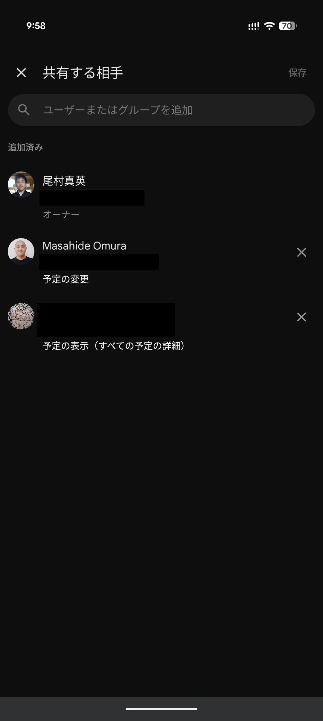Image resolution: width=323 pixels, height=721 pixels.
Task: Tap the Wi-Fi status icon
Action: click(269, 26)
